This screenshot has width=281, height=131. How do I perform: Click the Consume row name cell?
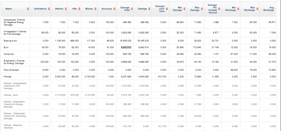coord(9,54)
